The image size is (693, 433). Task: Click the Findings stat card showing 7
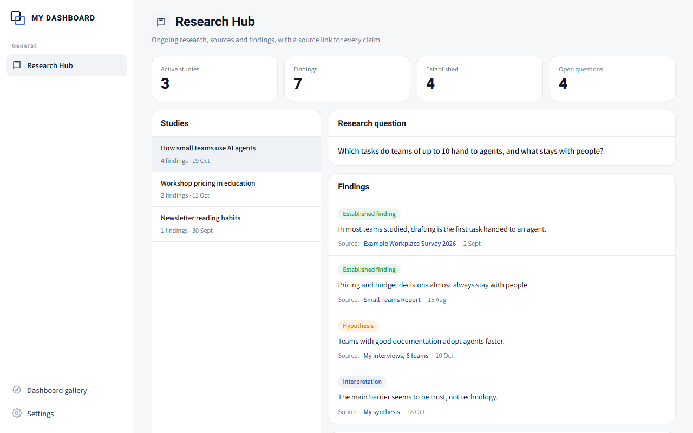coord(347,78)
